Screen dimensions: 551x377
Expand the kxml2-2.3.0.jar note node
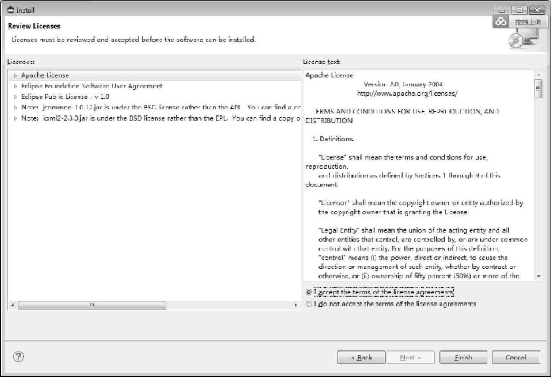click(x=16, y=118)
